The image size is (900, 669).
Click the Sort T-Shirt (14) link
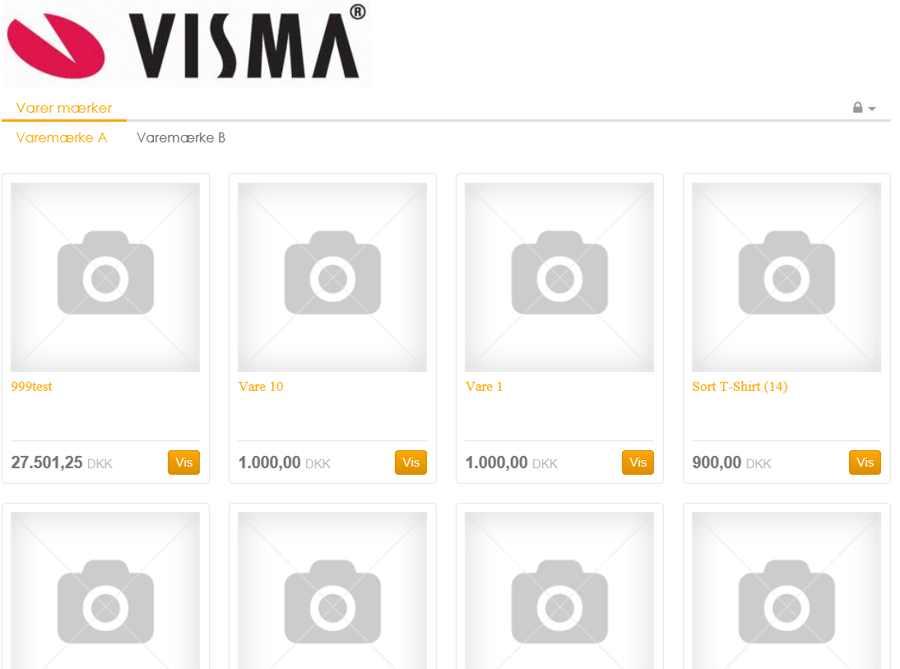tap(740, 387)
